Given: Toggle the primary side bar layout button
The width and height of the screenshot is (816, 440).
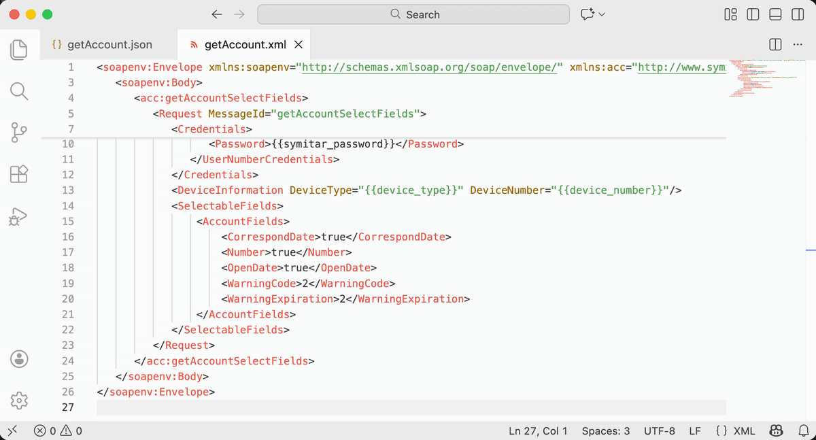Looking at the screenshot, I should [753, 14].
